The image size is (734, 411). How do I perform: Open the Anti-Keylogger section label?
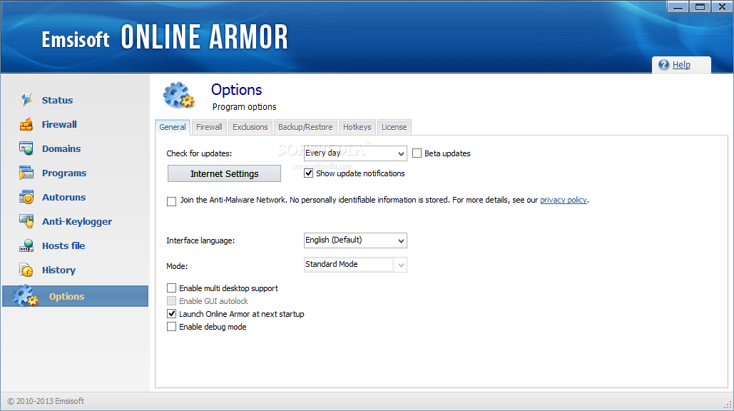pos(77,221)
